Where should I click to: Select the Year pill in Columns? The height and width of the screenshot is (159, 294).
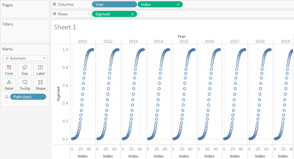coord(114,5)
